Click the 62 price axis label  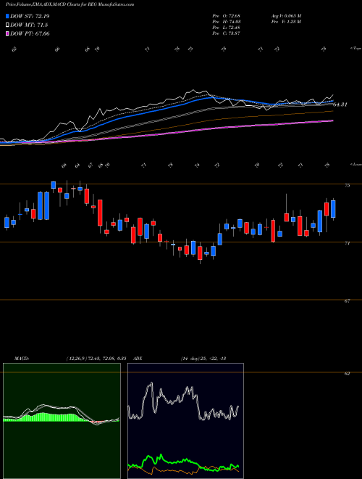347,374
